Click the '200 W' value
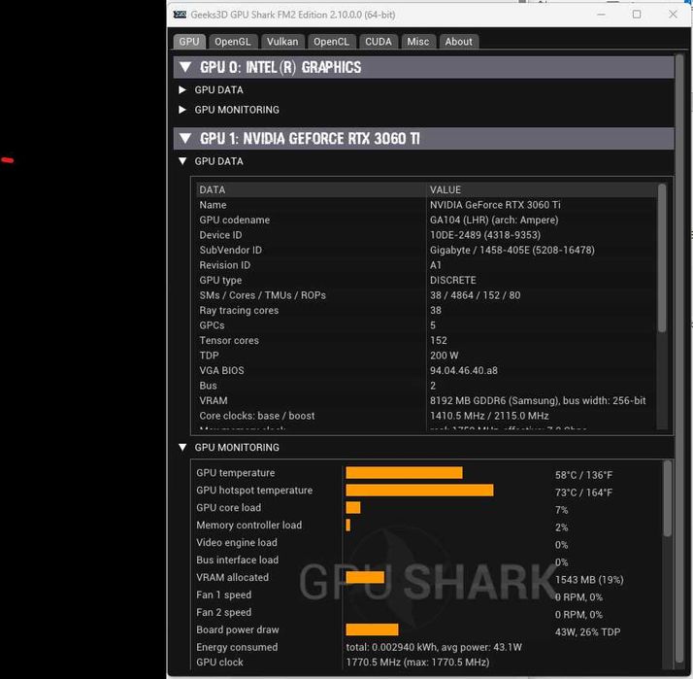 click(445, 356)
